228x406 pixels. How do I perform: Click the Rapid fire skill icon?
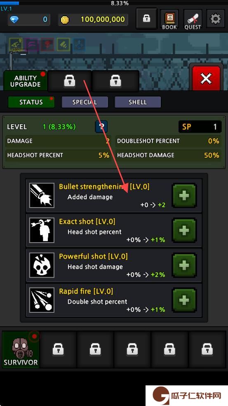pyautogui.click(x=42, y=300)
